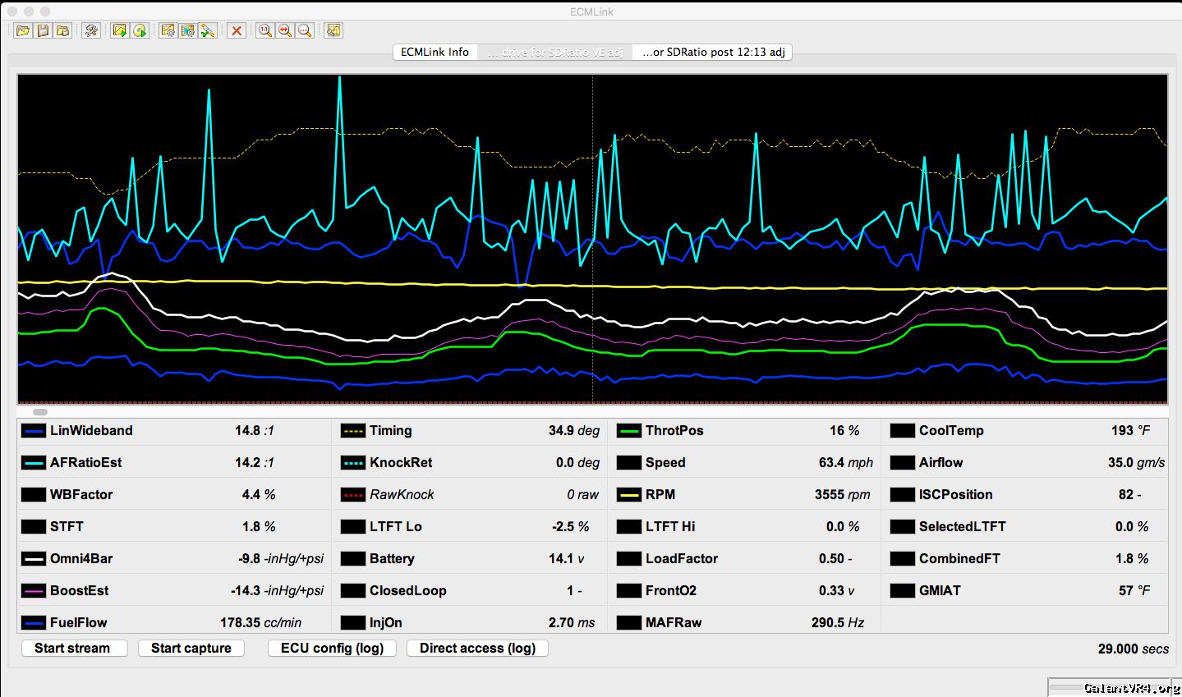This screenshot has width=1182, height=697.
Task: Click the red X delete icon
Action: pos(237,30)
